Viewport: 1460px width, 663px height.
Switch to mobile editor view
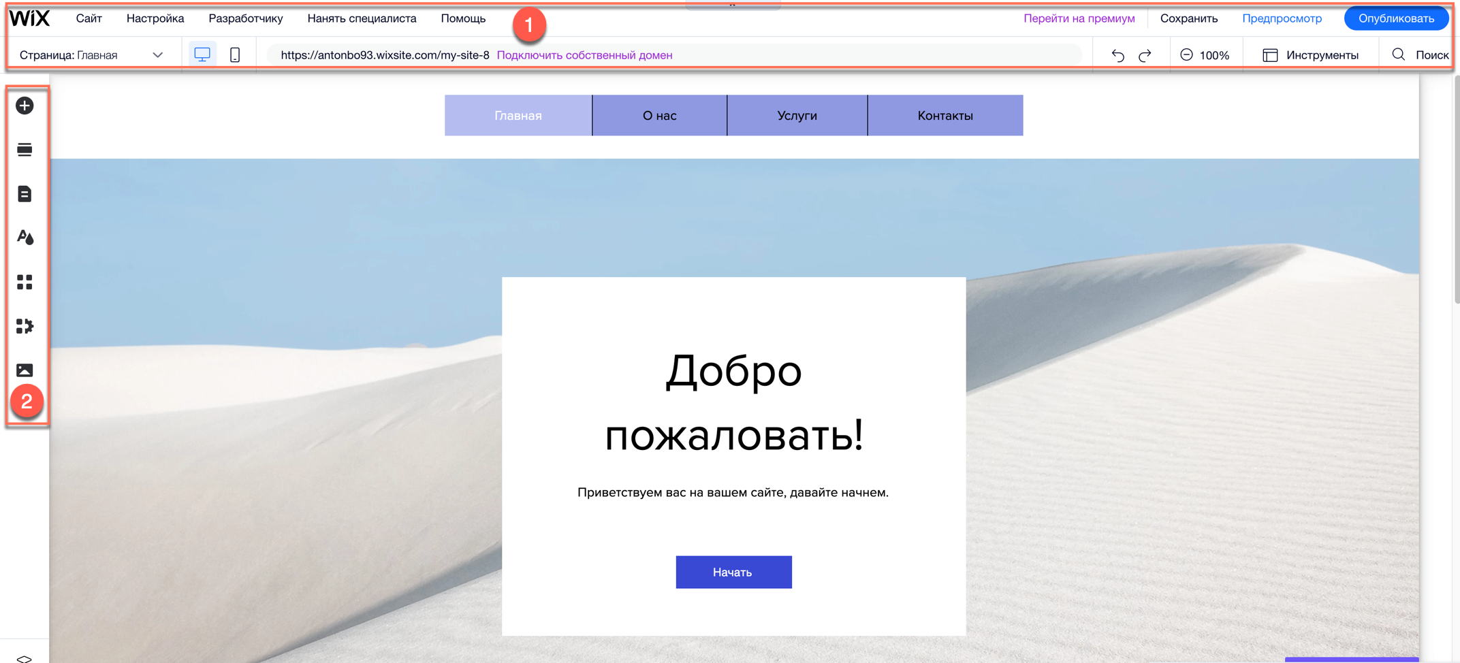click(235, 54)
